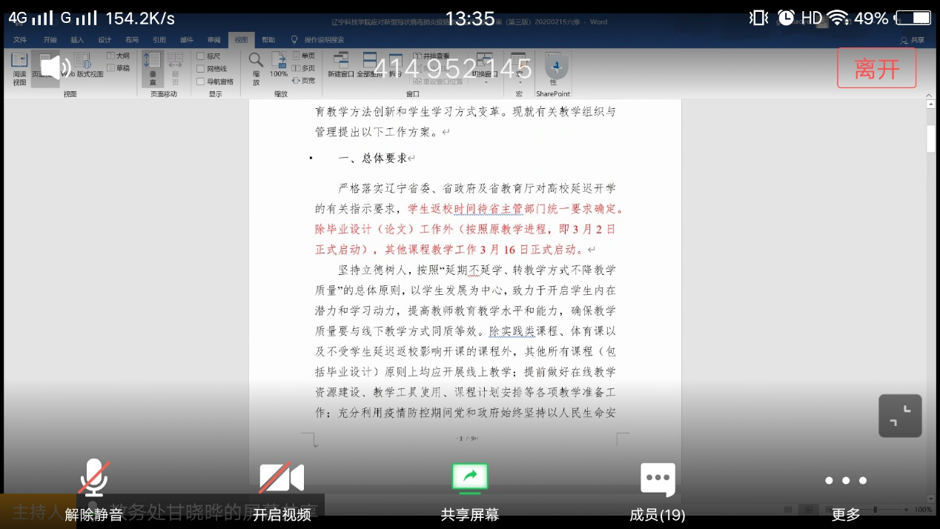Click 全部重排 arrange all
This screenshot has height=529, width=940.
click(368, 66)
